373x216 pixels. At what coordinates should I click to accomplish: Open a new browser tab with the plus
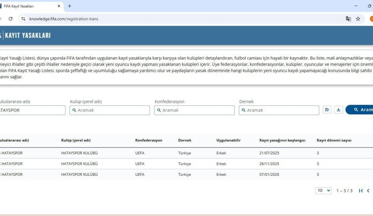click(x=69, y=6)
